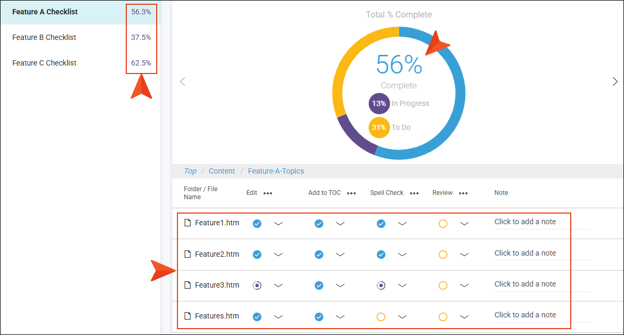
Task: Open the Review column options menu icon
Action: (x=463, y=193)
